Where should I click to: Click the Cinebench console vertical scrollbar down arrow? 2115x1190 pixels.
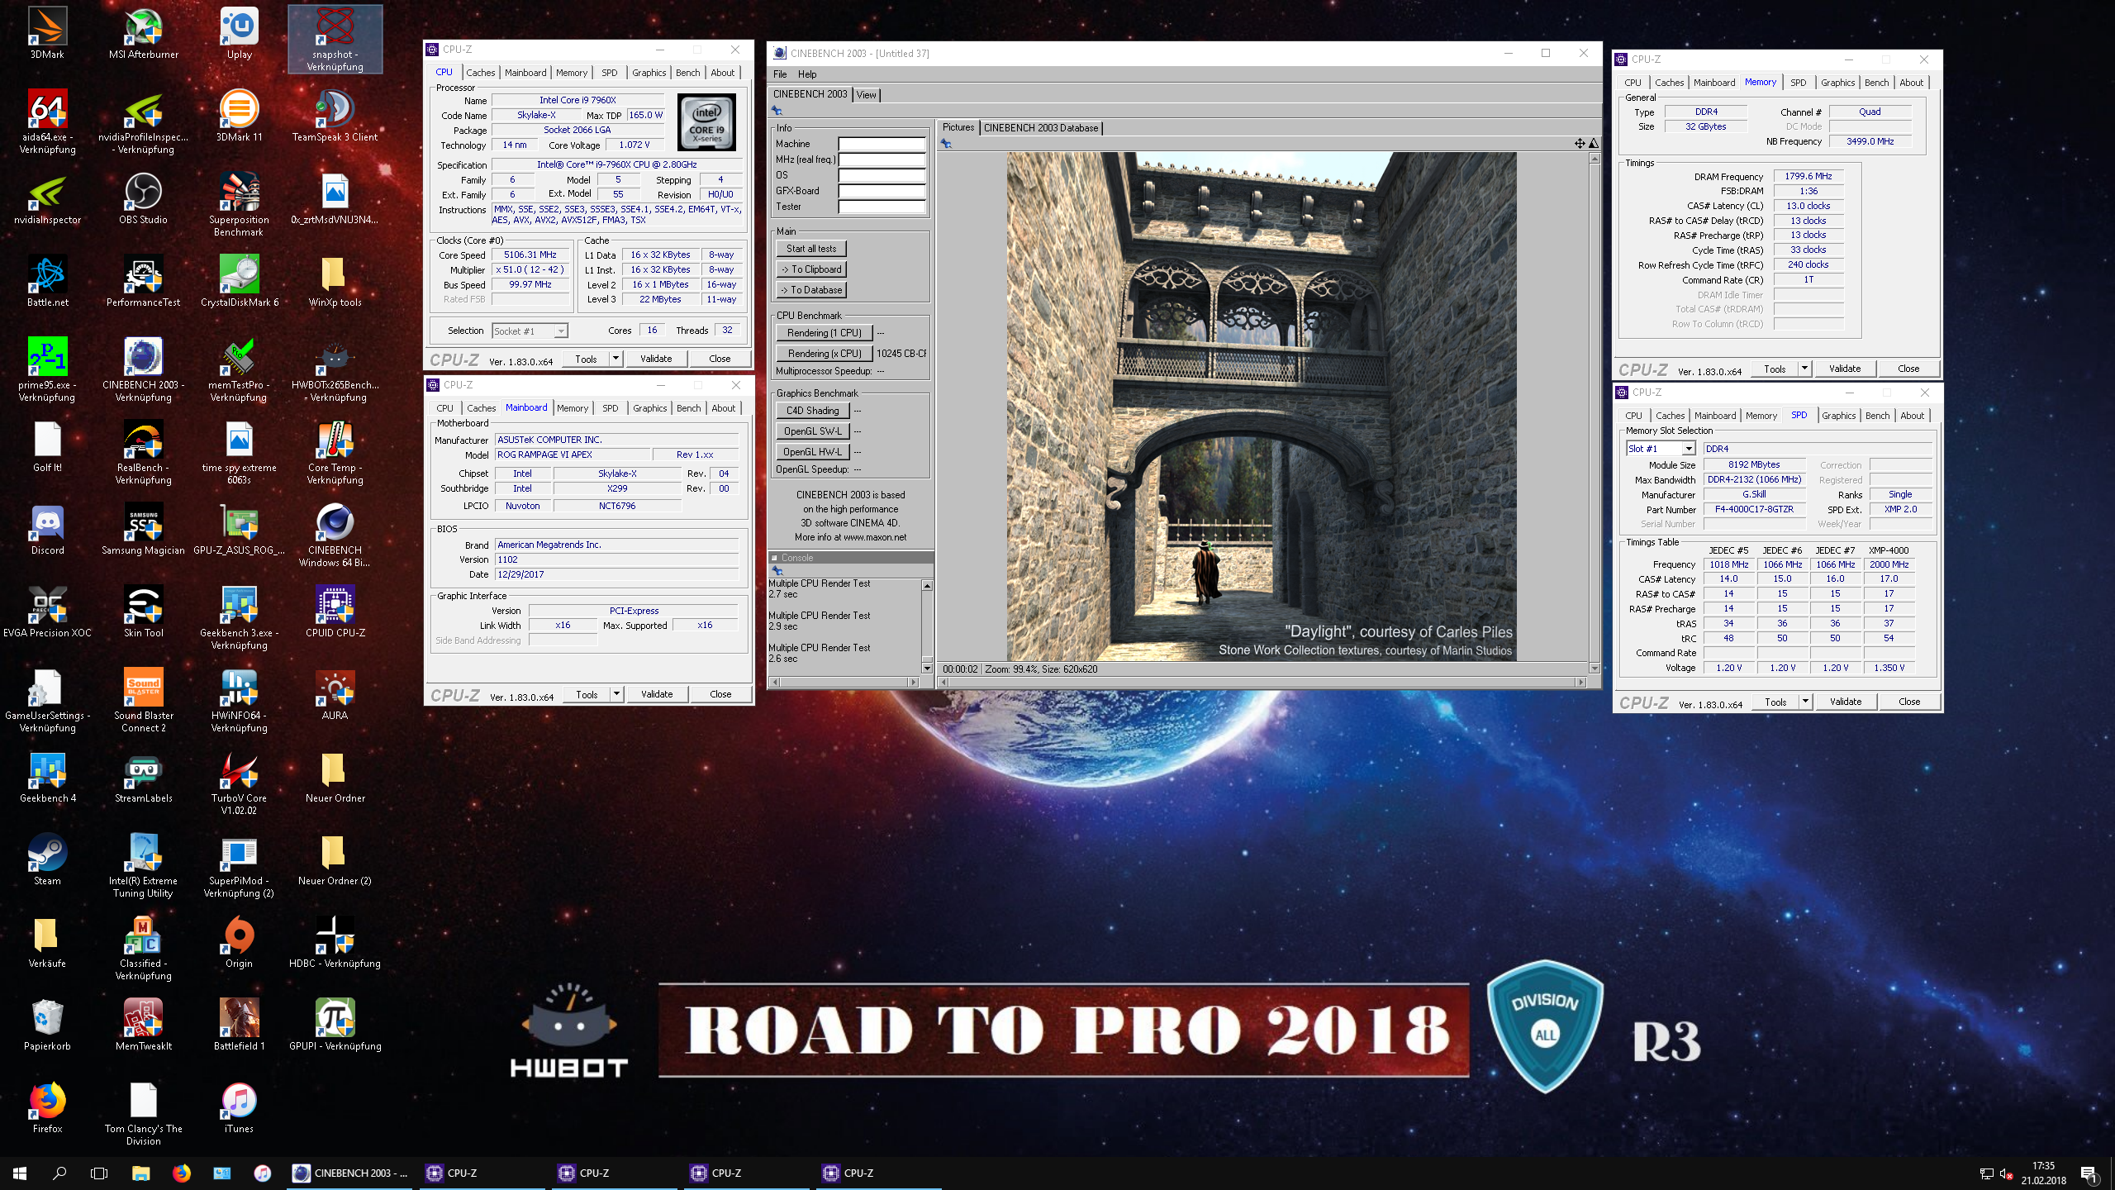(x=927, y=668)
